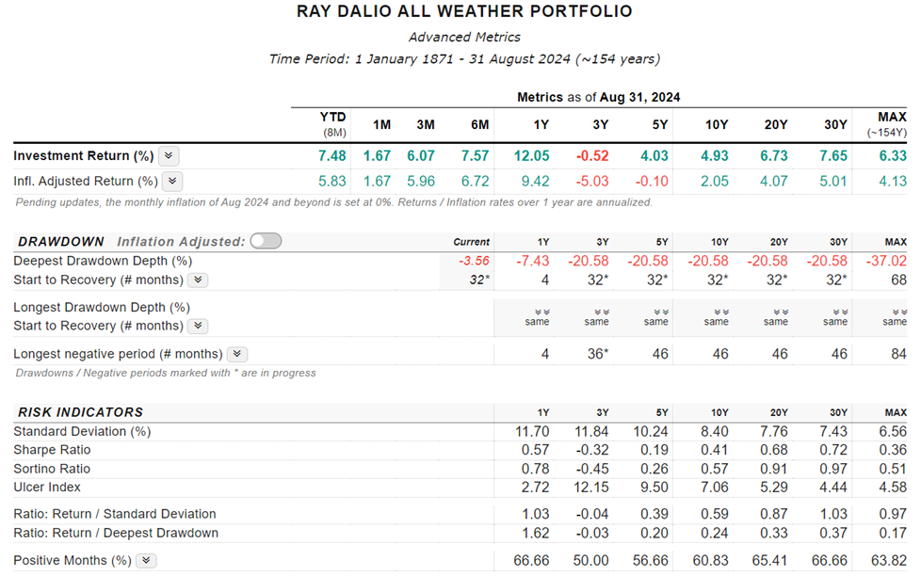Click the 3Y 'same' chevrons in Longest Drawdown
The width and height of the screenshot is (921, 576).
click(x=596, y=312)
